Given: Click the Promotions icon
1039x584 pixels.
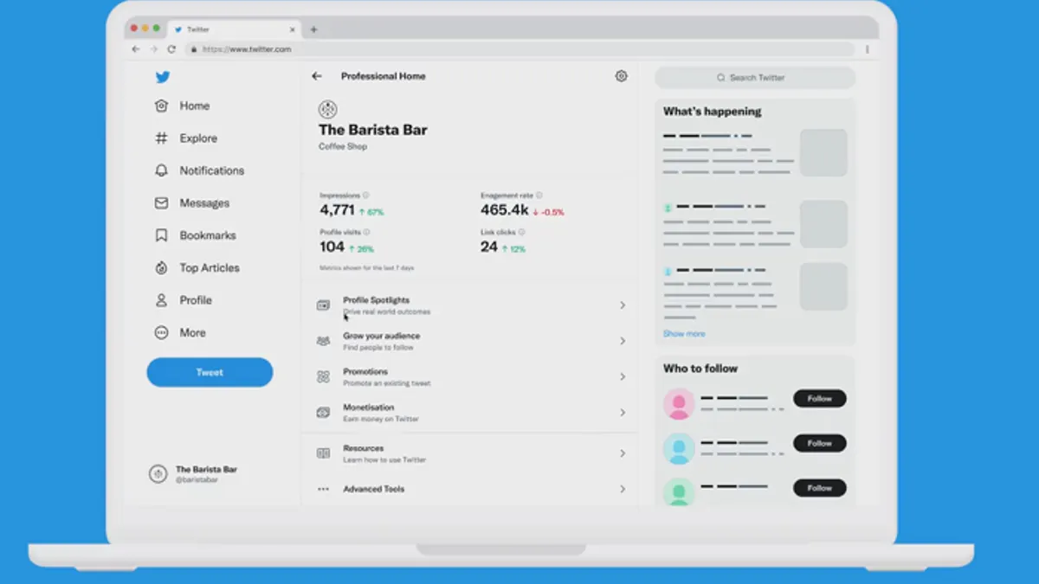Looking at the screenshot, I should pyautogui.click(x=323, y=377).
